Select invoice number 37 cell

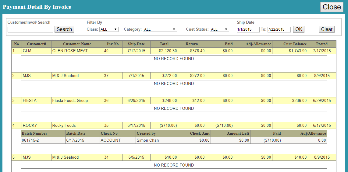click(x=113, y=76)
